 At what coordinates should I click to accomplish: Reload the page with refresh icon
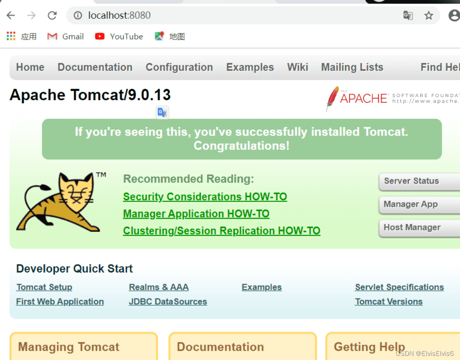[52, 15]
